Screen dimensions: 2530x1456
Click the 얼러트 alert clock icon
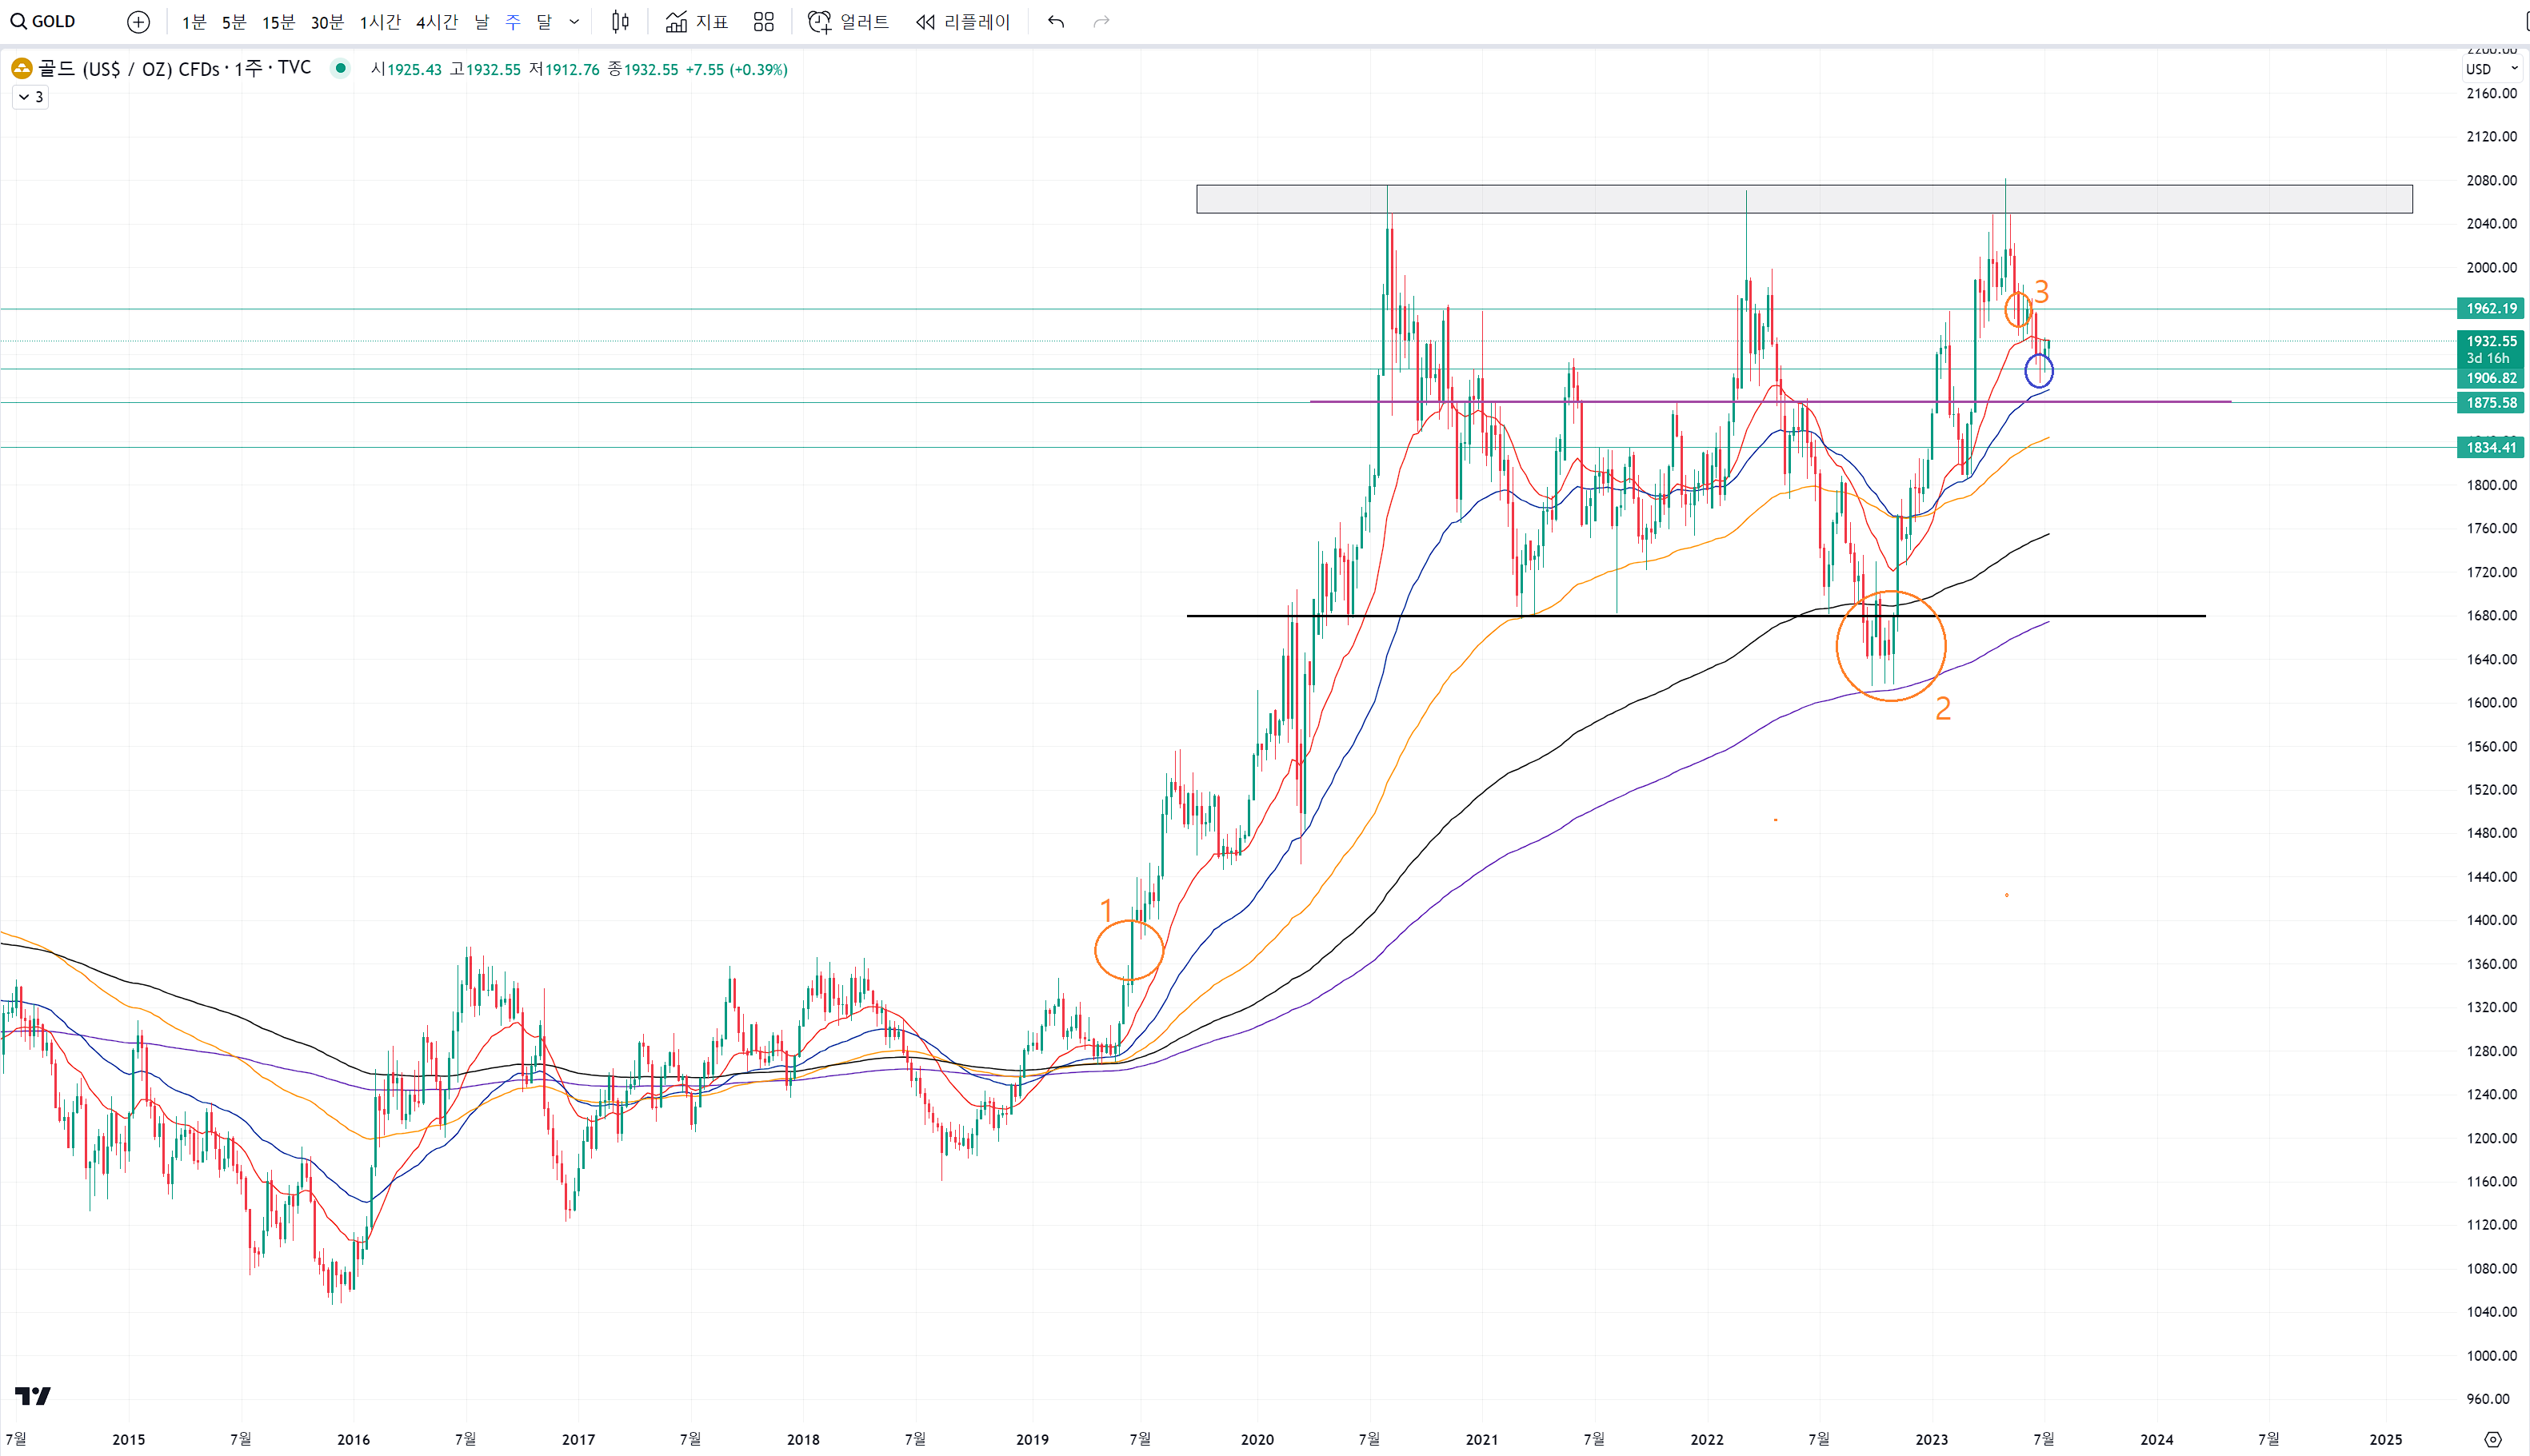pyautogui.click(x=819, y=22)
